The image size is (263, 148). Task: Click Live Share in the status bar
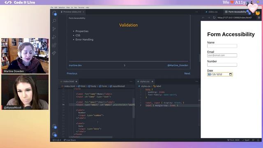click(x=69, y=140)
